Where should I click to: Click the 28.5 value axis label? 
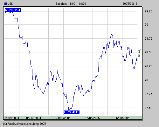[148, 52]
